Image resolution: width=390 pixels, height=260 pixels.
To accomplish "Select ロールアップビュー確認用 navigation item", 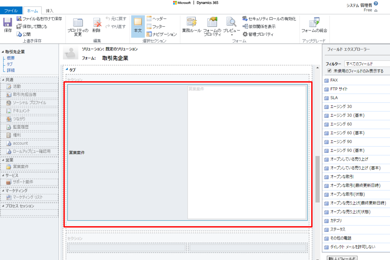I will 29,151.
